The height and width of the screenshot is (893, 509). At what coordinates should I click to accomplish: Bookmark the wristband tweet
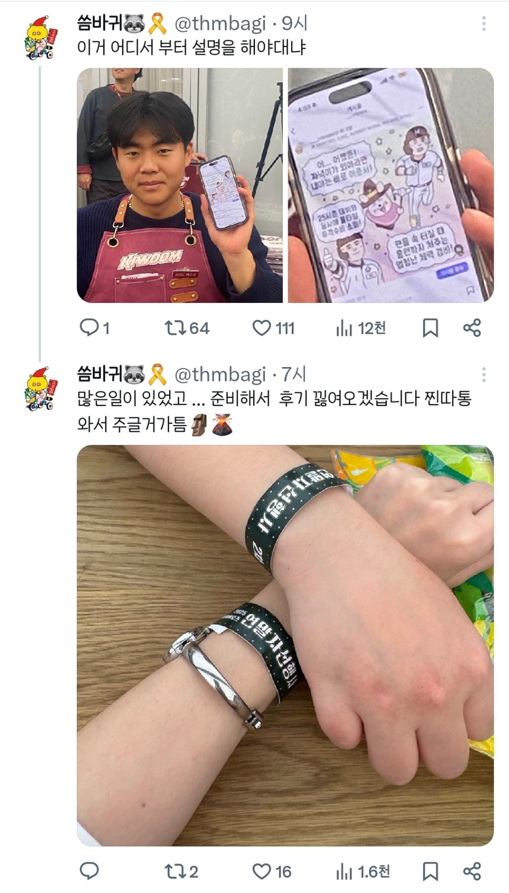click(x=430, y=871)
